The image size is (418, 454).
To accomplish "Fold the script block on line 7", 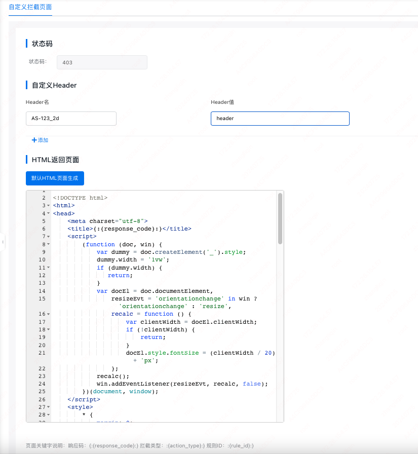I will pyautogui.click(x=48, y=237).
